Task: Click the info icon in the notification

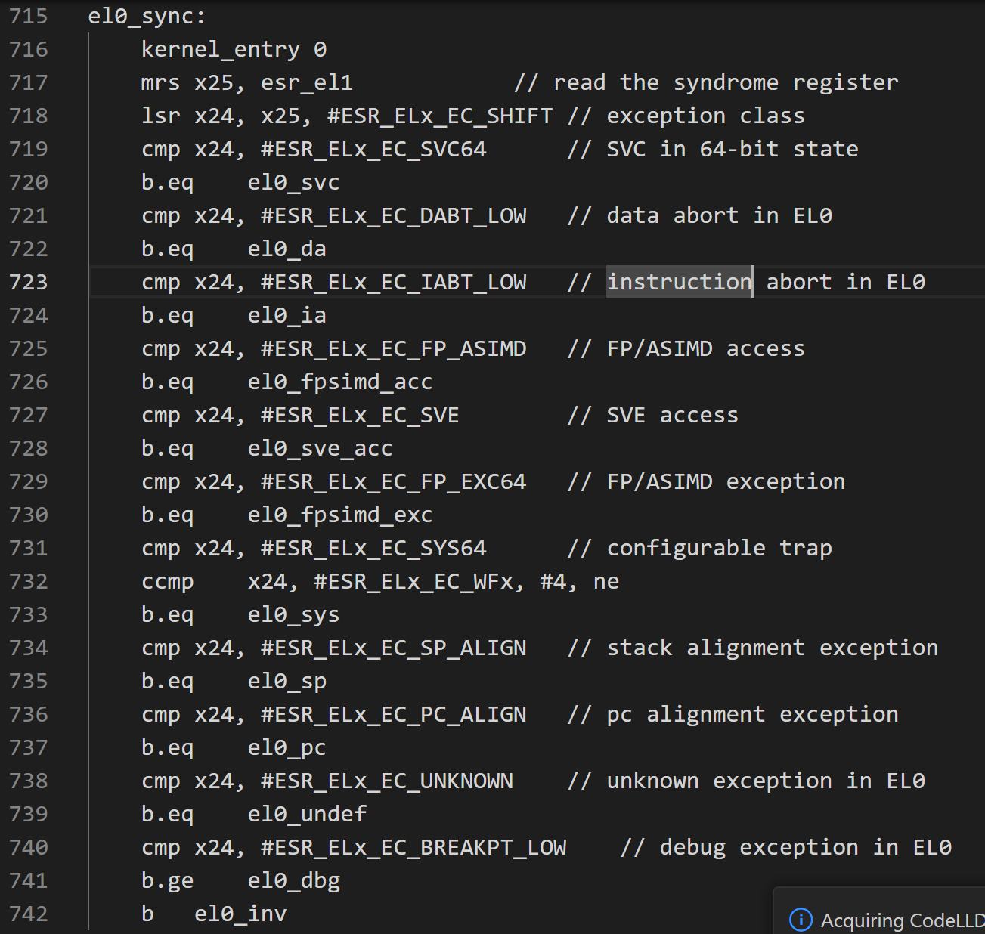Action: coord(800,920)
